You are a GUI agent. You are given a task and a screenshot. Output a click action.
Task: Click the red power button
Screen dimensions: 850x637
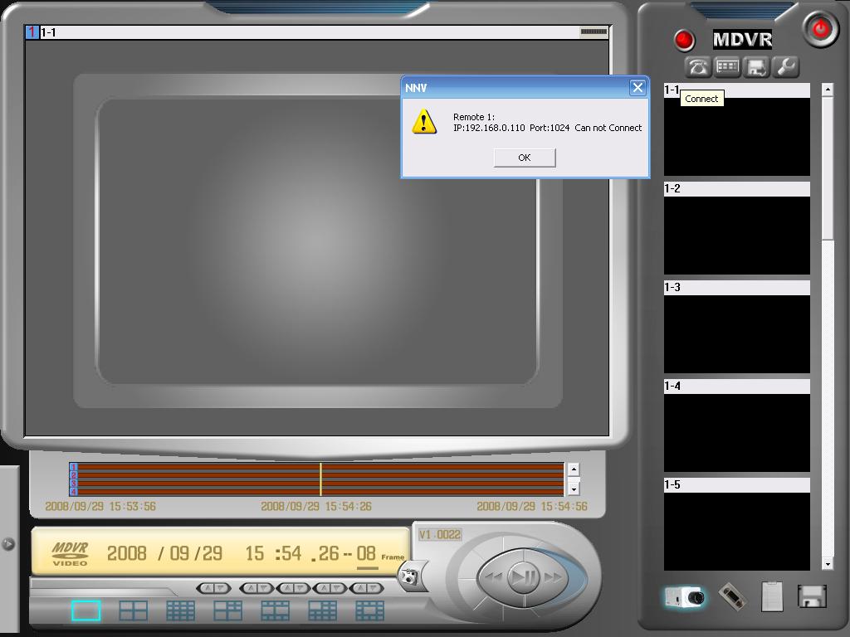820,29
